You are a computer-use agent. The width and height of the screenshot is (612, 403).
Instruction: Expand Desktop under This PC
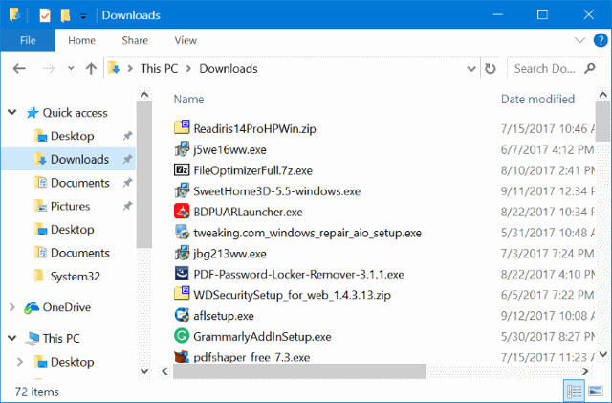point(20,362)
